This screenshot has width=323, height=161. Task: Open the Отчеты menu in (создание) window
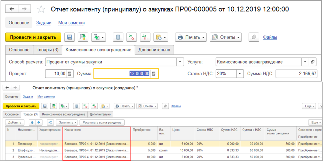(x=147, y=106)
